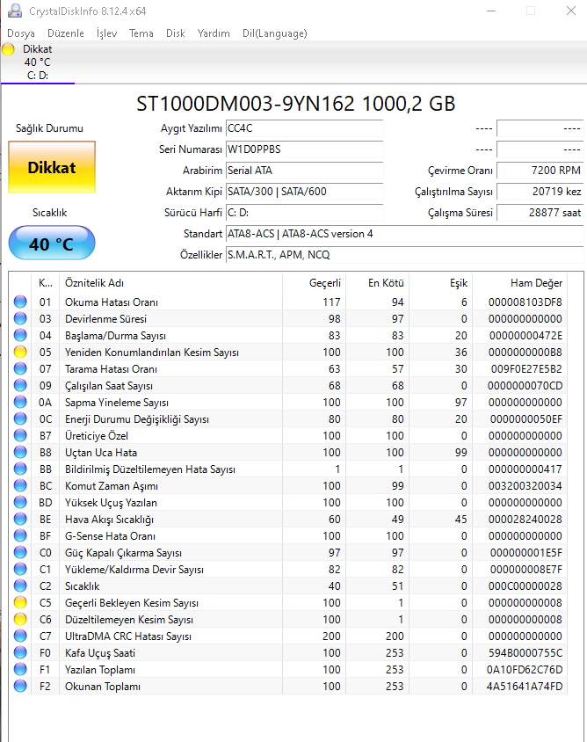Select the UltraDMA CRC Hatası Sayısı row
The image size is (587, 742).
click(x=128, y=637)
